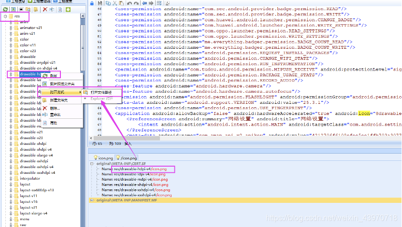Choose 图片预览文件夹 from the context menu
This screenshot has height=227, width=402.
point(62,84)
